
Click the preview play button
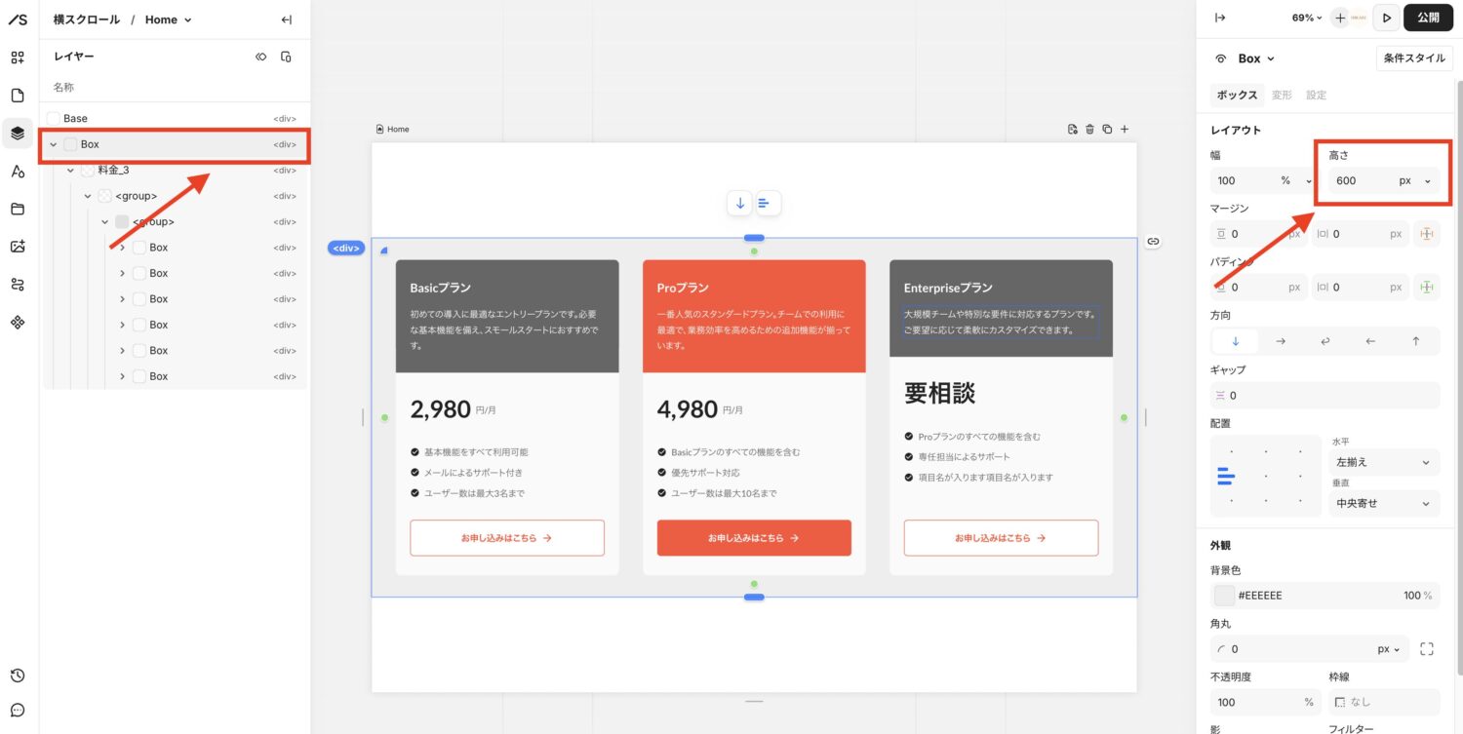(1386, 18)
